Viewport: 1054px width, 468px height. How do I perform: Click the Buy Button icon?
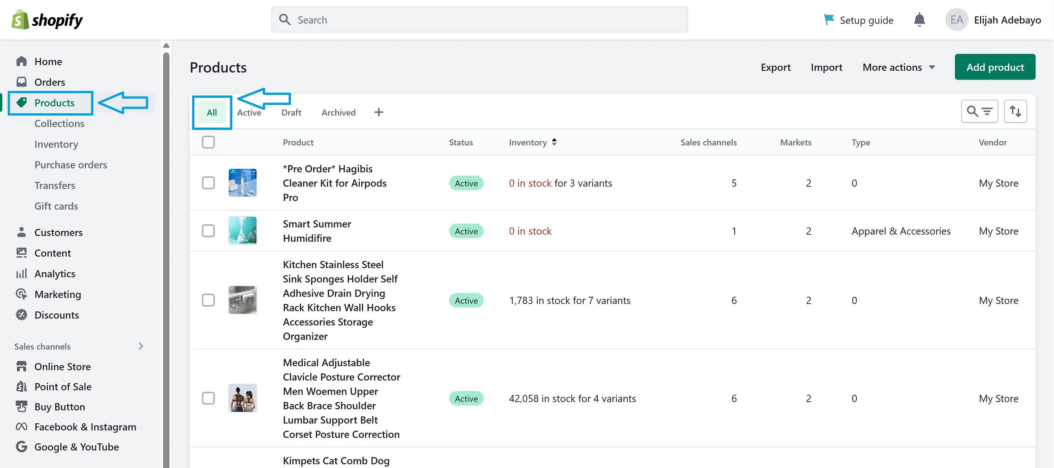22,406
